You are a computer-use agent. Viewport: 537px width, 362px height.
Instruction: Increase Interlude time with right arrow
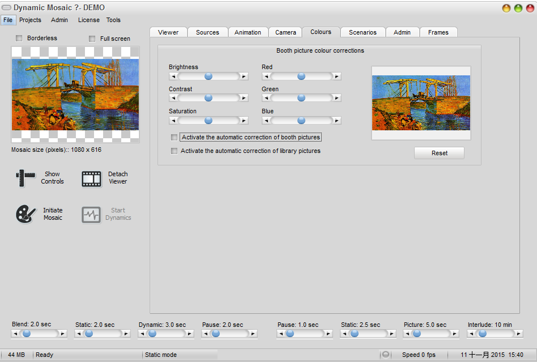518,334
